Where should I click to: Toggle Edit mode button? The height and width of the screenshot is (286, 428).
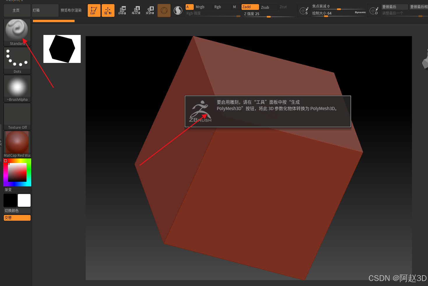(x=94, y=10)
